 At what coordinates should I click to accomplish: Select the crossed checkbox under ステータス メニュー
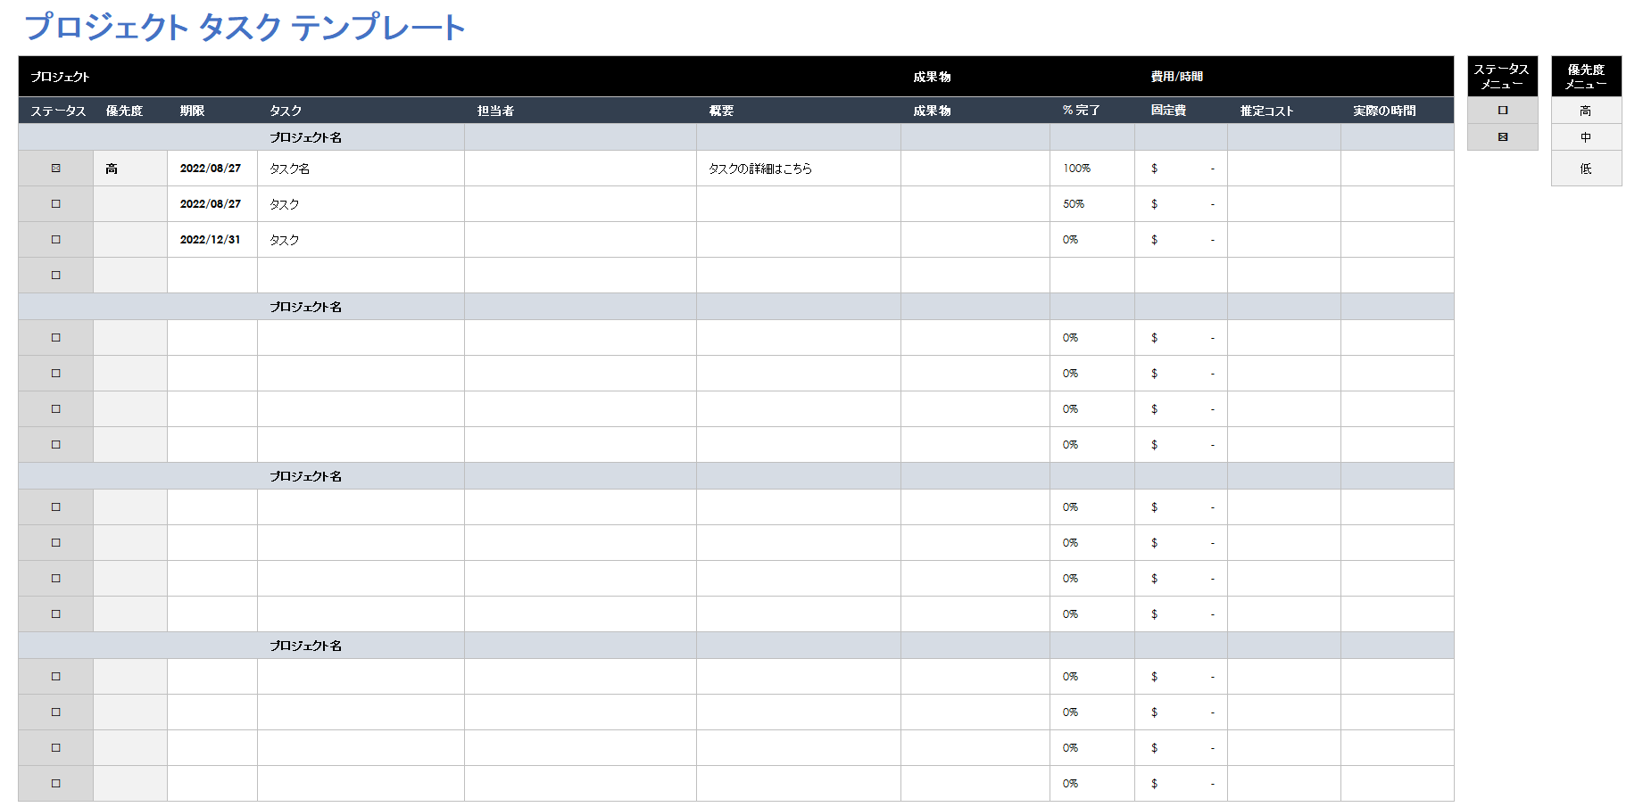coord(1503,137)
